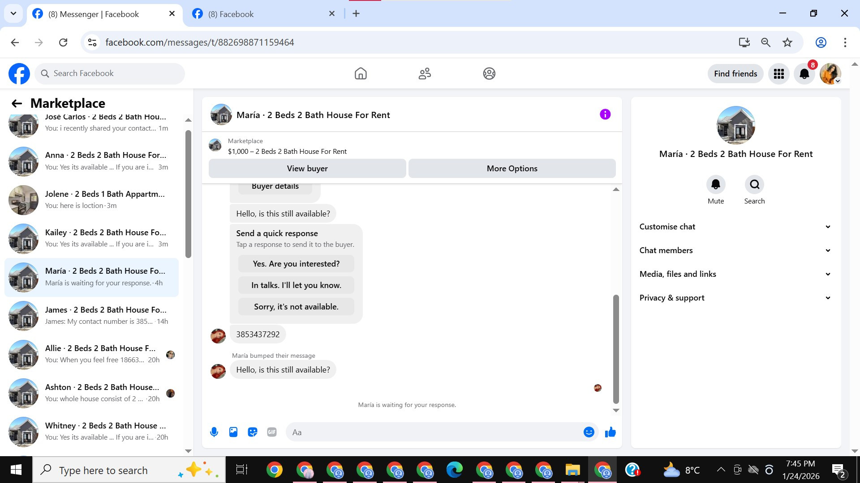
Task: Send quick response "Yes. Are you interested?"
Action: click(x=296, y=264)
